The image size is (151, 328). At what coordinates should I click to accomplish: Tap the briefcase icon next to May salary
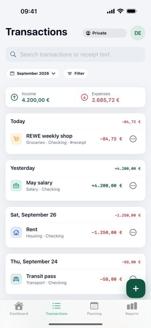16,186
